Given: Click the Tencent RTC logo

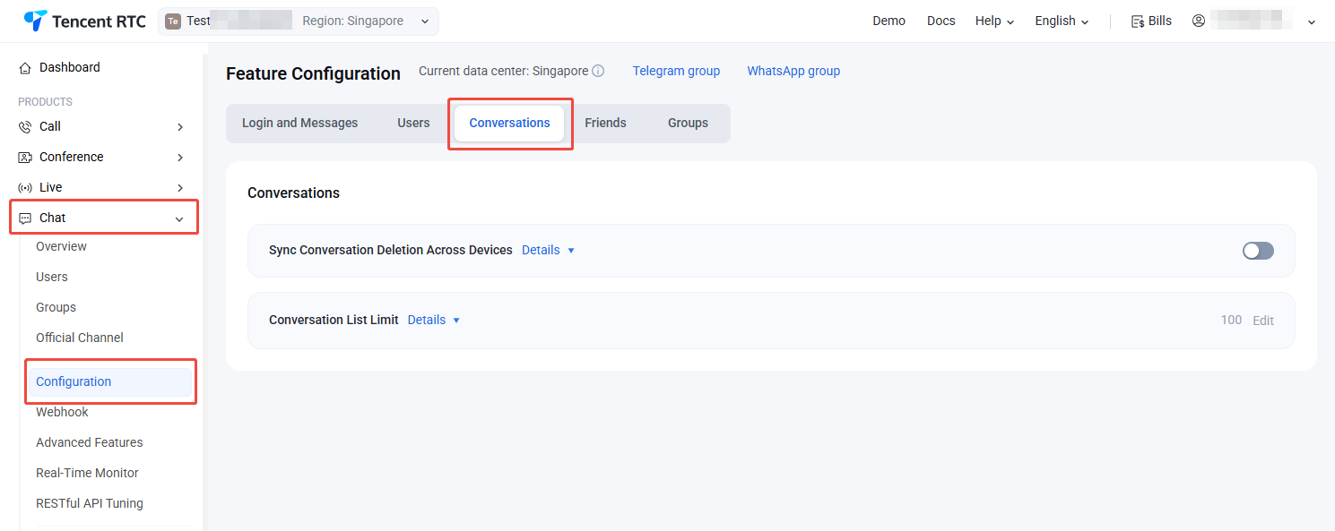Looking at the screenshot, I should click(84, 21).
